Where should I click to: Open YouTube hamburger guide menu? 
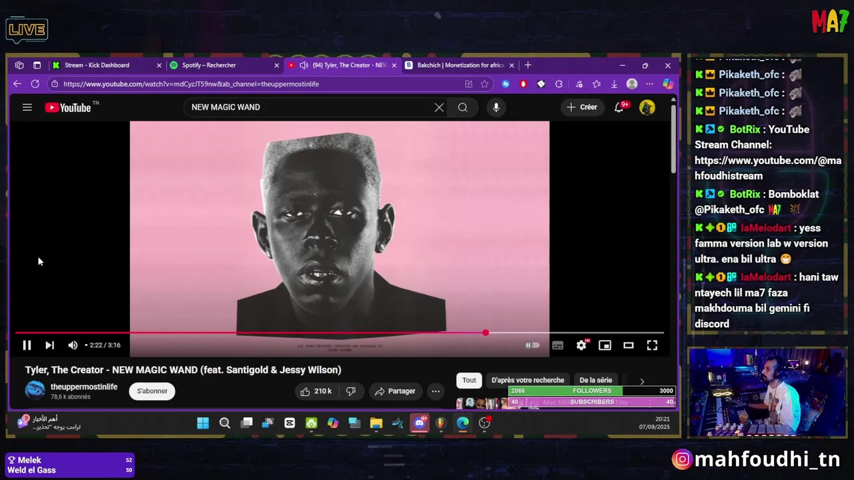tap(27, 107)
